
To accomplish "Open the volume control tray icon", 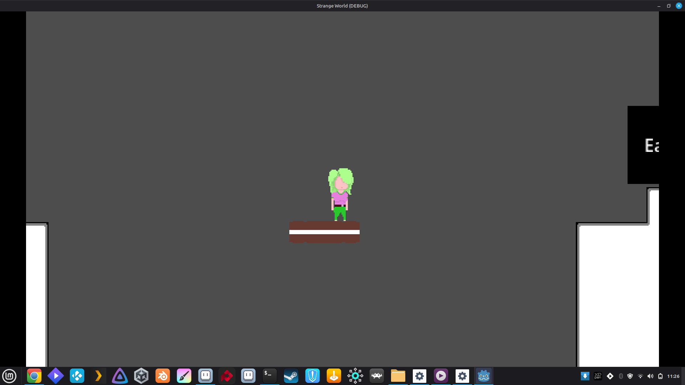I will 650,376.
